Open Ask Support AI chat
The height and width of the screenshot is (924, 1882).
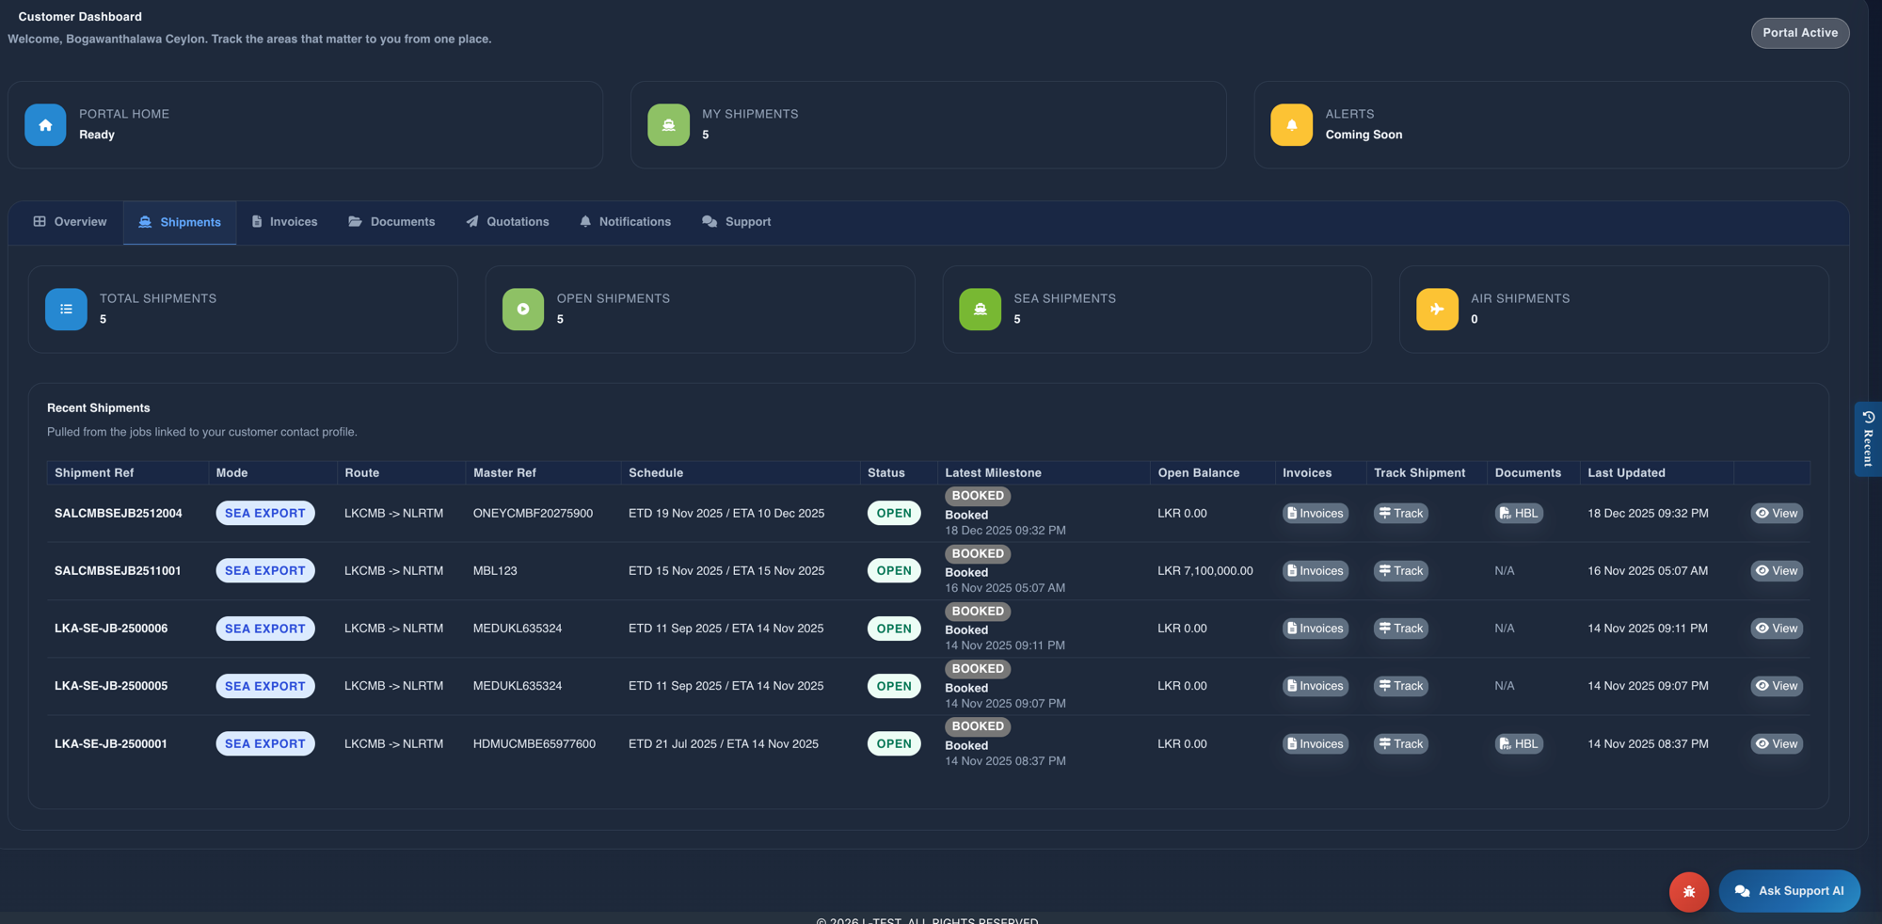1790,891
